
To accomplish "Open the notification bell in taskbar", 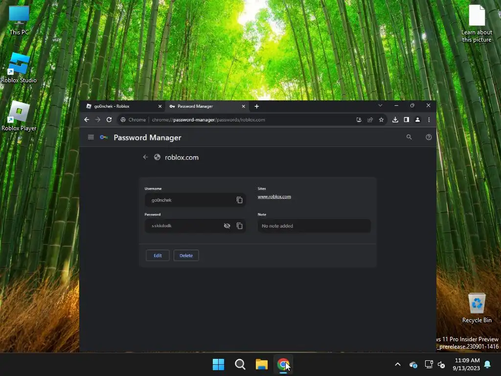I will [x=488, y=364].
